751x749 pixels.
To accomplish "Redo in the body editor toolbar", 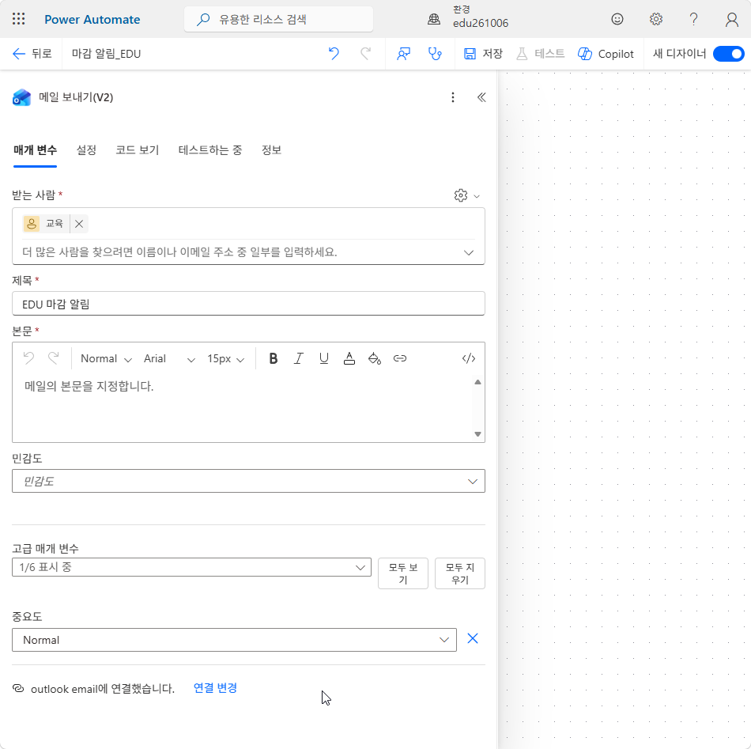I will [54, 358].
